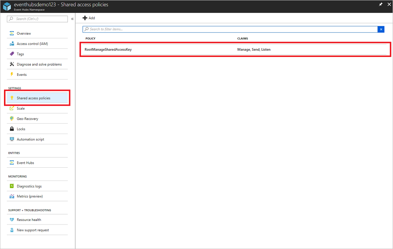This screenshot has width=393, height=249.
Task: Open Diagnose and solve problems
Action: (37, 64)
